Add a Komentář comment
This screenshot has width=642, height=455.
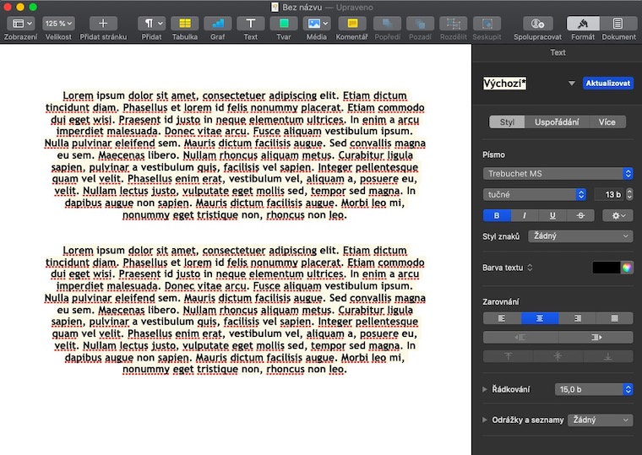(x=352, y=24)
